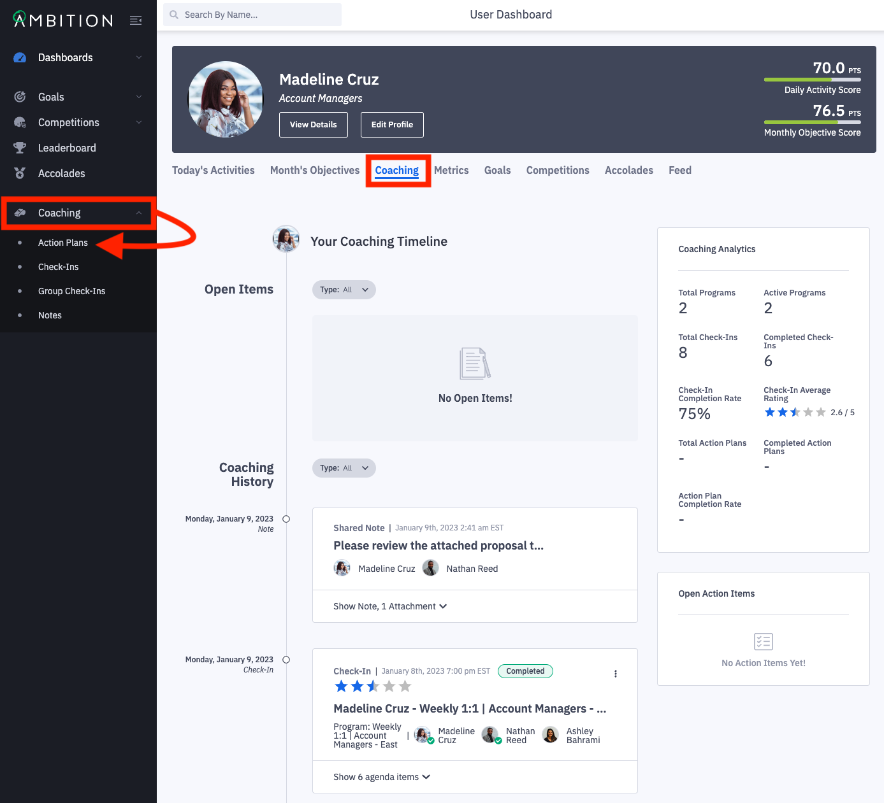Click the Accolades medal icon

click(20, 173)
